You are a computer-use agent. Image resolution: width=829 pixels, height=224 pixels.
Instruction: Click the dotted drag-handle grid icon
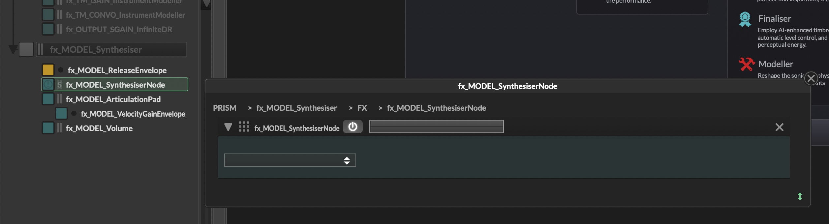tap(244, 127)
